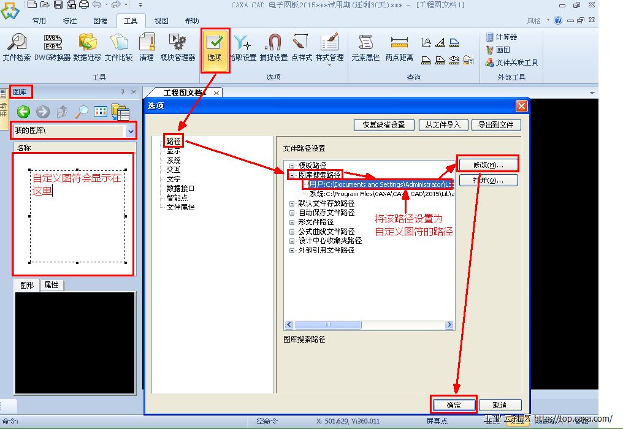Expand the 设计中心收藏夹路径 node
Image resolution: width=623 pixels, height=429 pixels.
tap(292, 241)
